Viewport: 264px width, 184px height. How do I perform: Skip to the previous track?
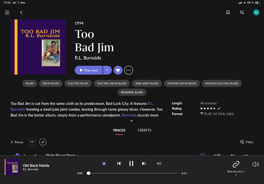[x=119, y=163]
